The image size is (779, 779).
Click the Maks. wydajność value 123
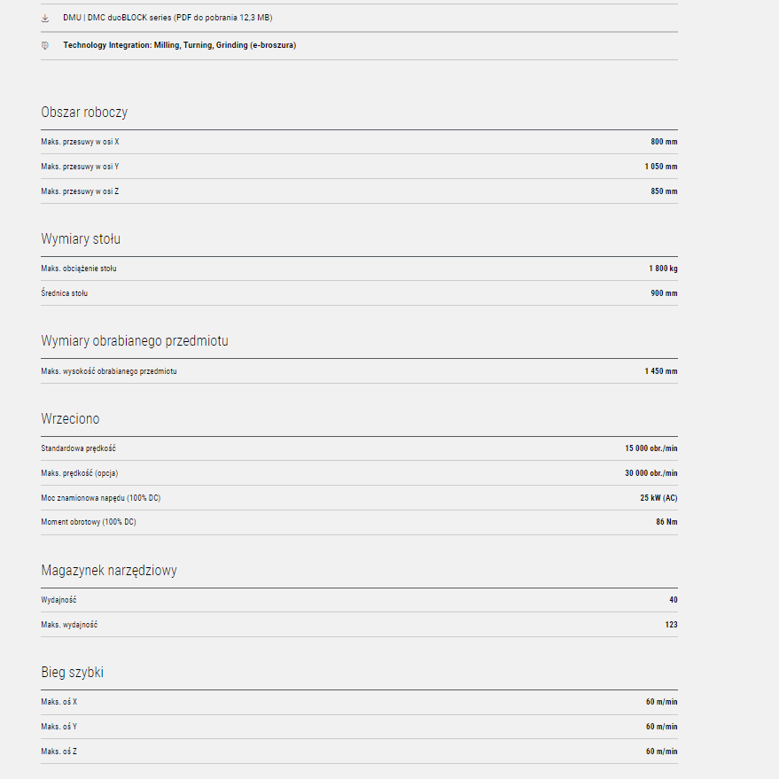pos(671,625)
